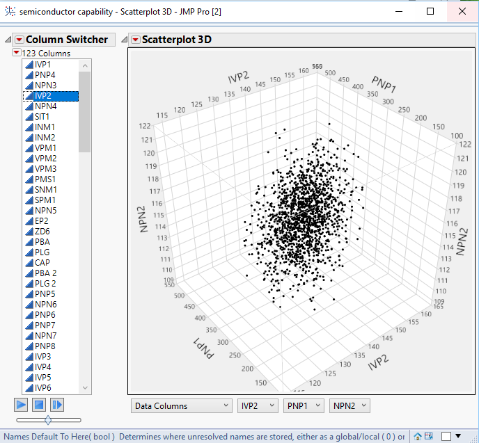Open the Scatterplot 3D red triangle menu

coord(135,40)
